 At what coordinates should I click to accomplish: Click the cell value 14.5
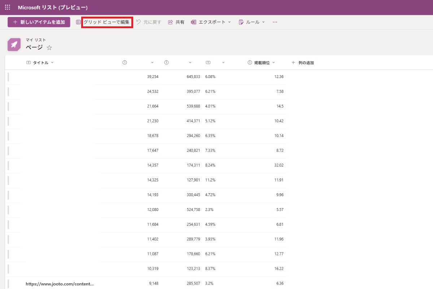tap(280, 106)
